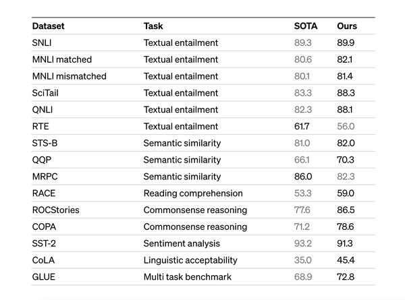This screenshot has height=300, width=405.
Task: Select the Reading comprehension task cell
Action: point(192,193)
